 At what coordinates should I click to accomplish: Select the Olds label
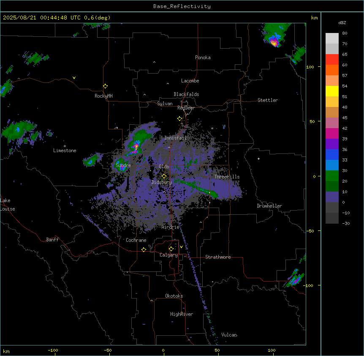(x=164, y=167)
